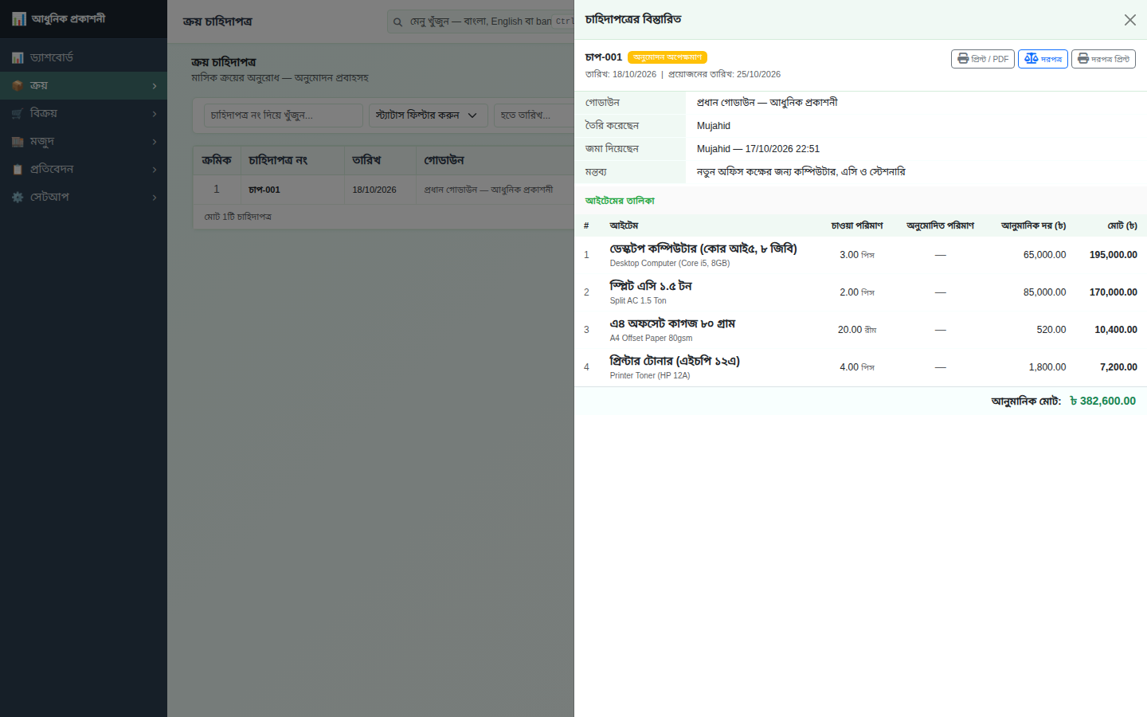Click the 65,000.00 estimated rate cell
This screenshot has height=717, width=1147.
click(x=1044, y=255)
